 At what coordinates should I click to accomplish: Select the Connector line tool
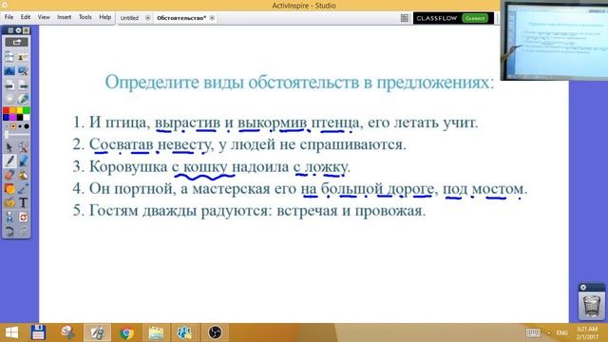23,189
